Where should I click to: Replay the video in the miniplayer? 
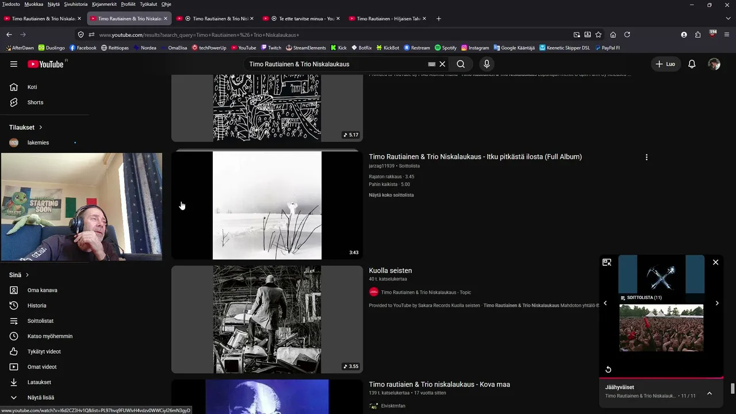(x=608, y=369)
